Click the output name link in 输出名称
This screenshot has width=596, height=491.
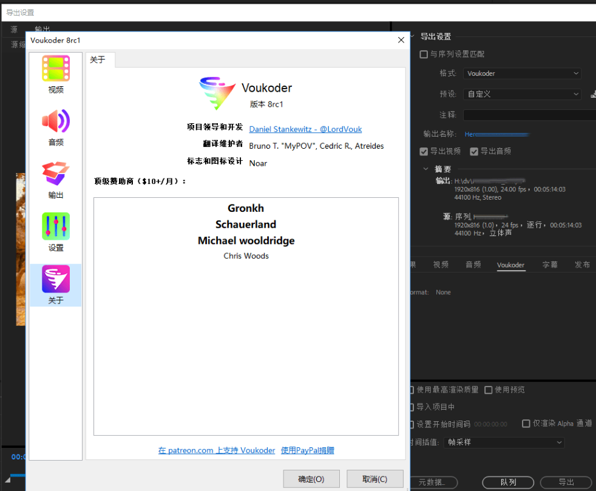pyautogui.click(x=496, y=134)
